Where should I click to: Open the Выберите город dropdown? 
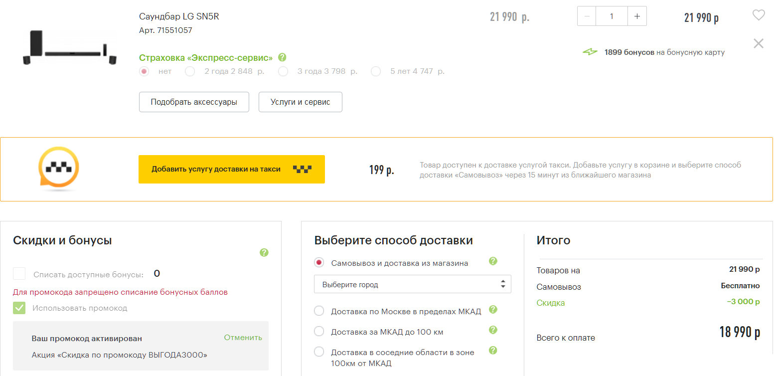[412, 285]
